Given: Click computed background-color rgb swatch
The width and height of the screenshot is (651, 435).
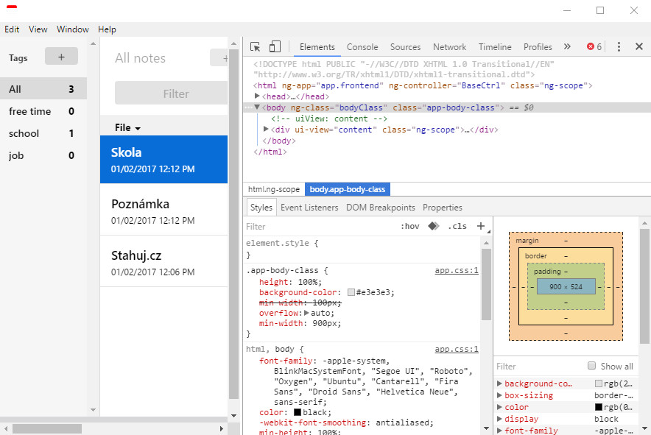Looking at the screenshot, I should click(x=598, y=383).
